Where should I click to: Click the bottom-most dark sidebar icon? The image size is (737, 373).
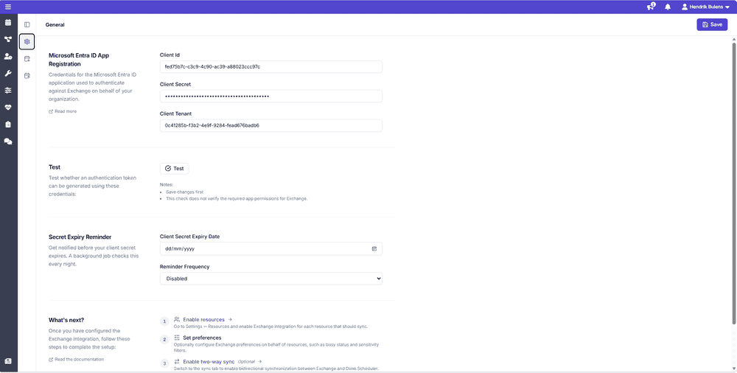(x=8, y=361)
